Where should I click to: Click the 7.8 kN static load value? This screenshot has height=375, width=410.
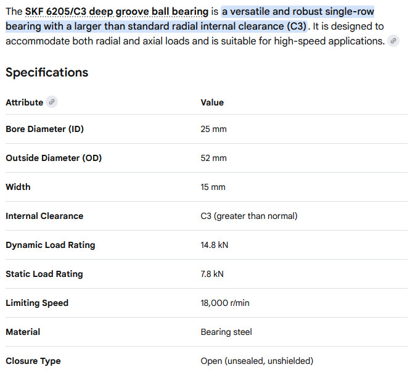[x=212, y=274]
